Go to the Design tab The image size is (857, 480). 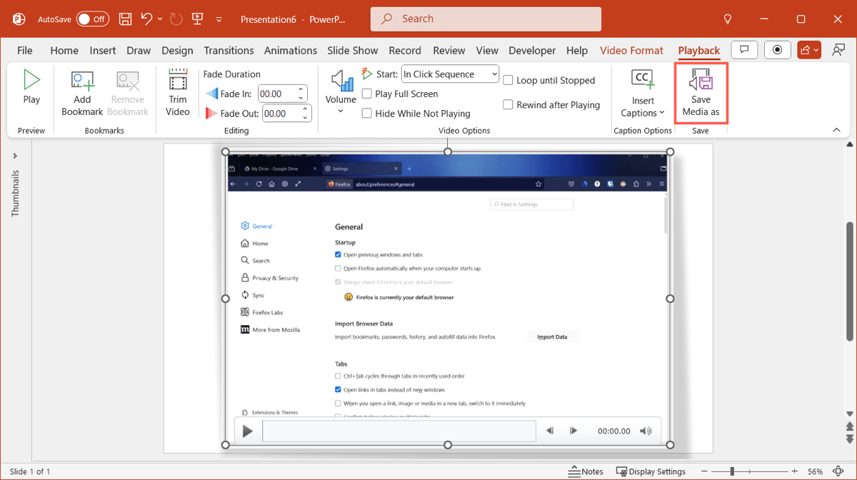click(x=177, y=50)
